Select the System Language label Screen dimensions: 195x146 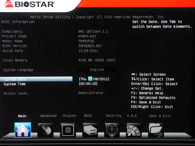[18, 70]
